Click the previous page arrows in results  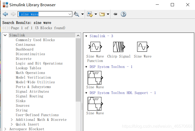point(4,28)
